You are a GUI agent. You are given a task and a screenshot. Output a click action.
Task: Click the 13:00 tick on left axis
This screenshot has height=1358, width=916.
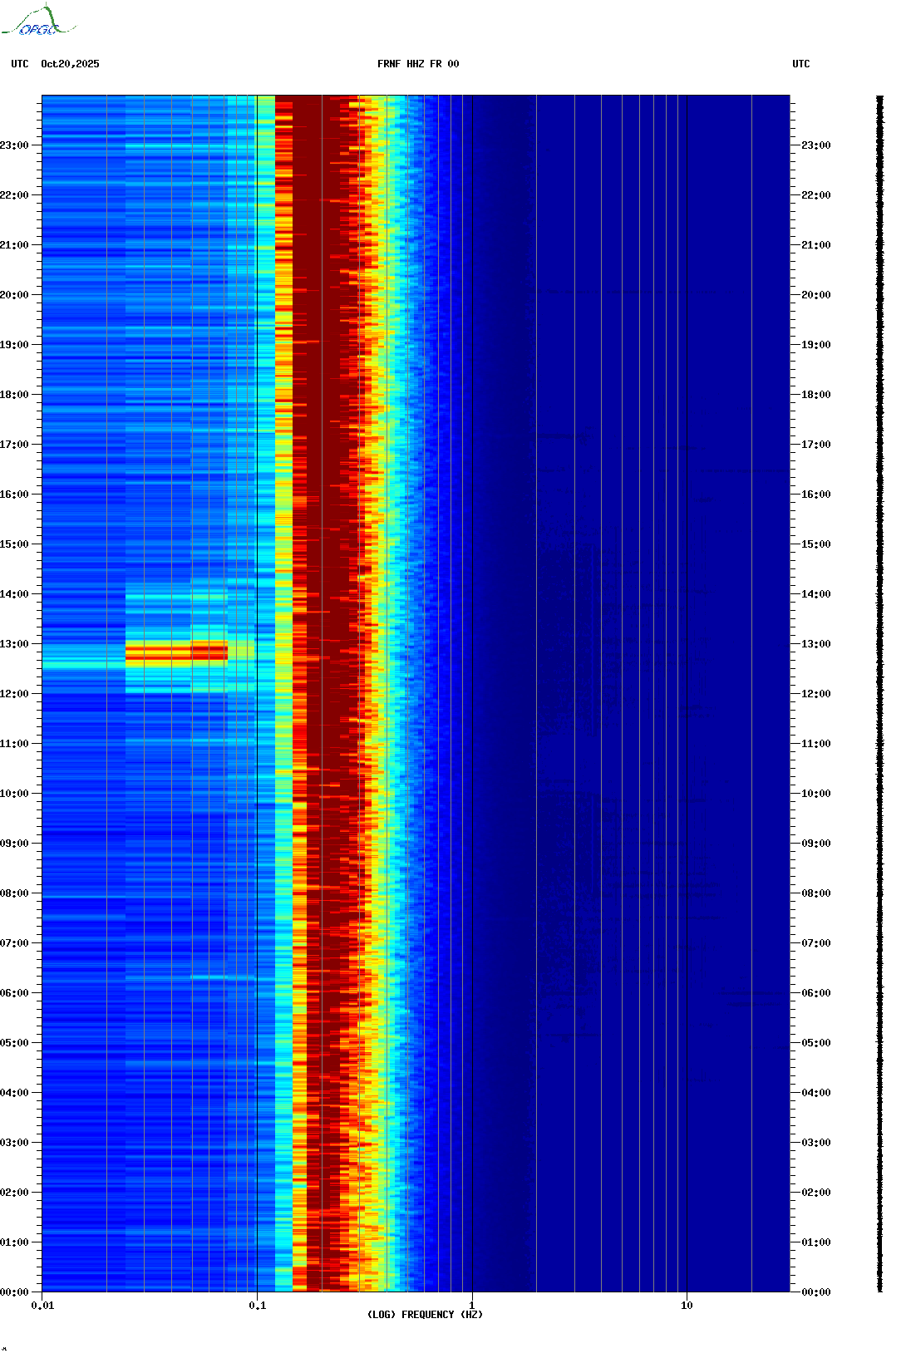click(x=14, y=644)
